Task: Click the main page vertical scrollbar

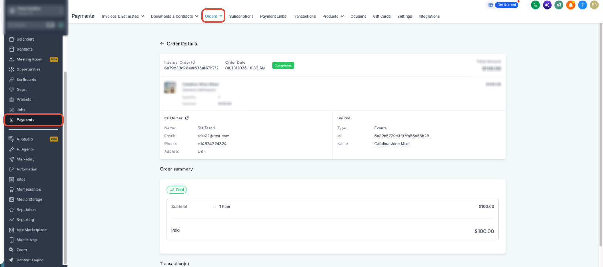Action: click(x=601, y=135)
